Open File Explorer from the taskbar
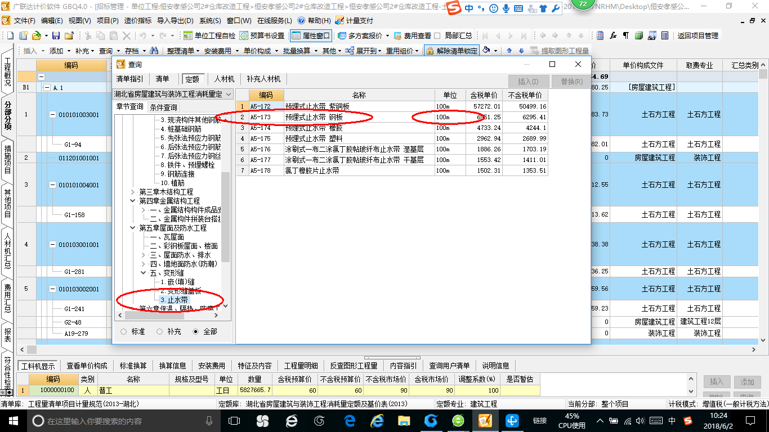The image size is (769, 432). point(404,421)
